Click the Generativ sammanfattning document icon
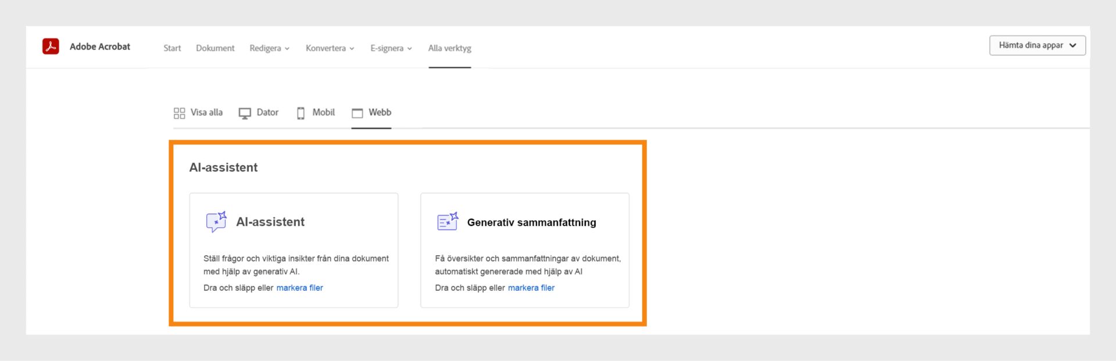 [x=447, y=221]
